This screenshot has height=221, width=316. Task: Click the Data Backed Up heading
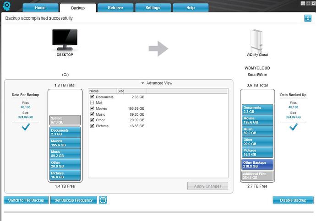point(293,95)
